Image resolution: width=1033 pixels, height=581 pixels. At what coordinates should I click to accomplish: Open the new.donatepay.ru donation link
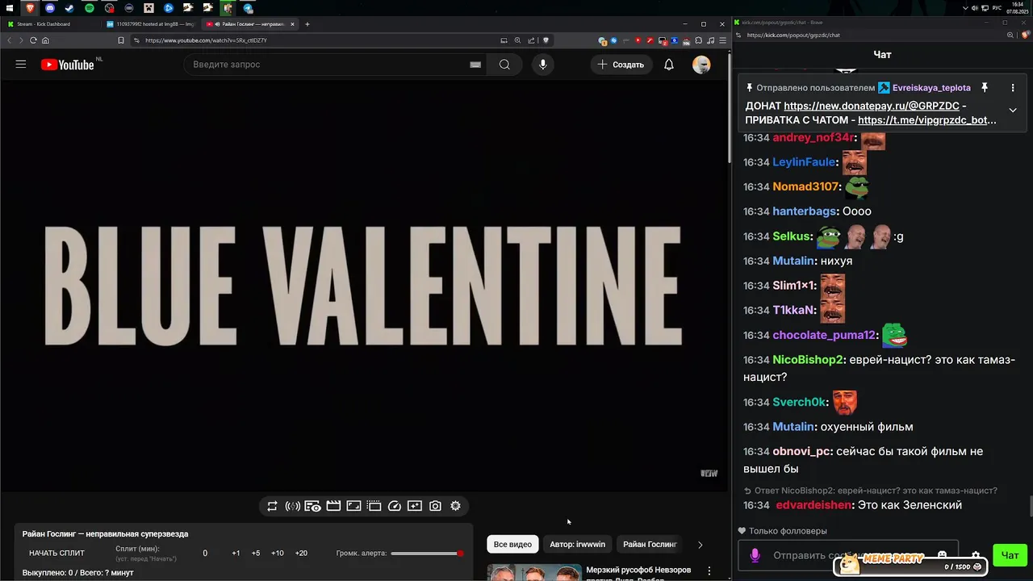[x=872, y=106]
